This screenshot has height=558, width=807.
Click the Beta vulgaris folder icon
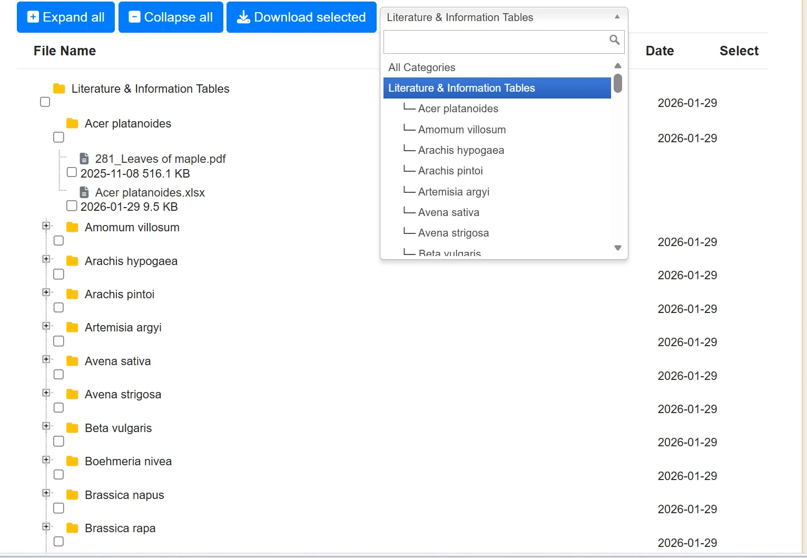[x=72, y=428]
